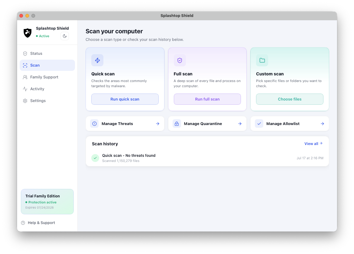Click the Manage Allowlist checkmark icon

(259, 124)
